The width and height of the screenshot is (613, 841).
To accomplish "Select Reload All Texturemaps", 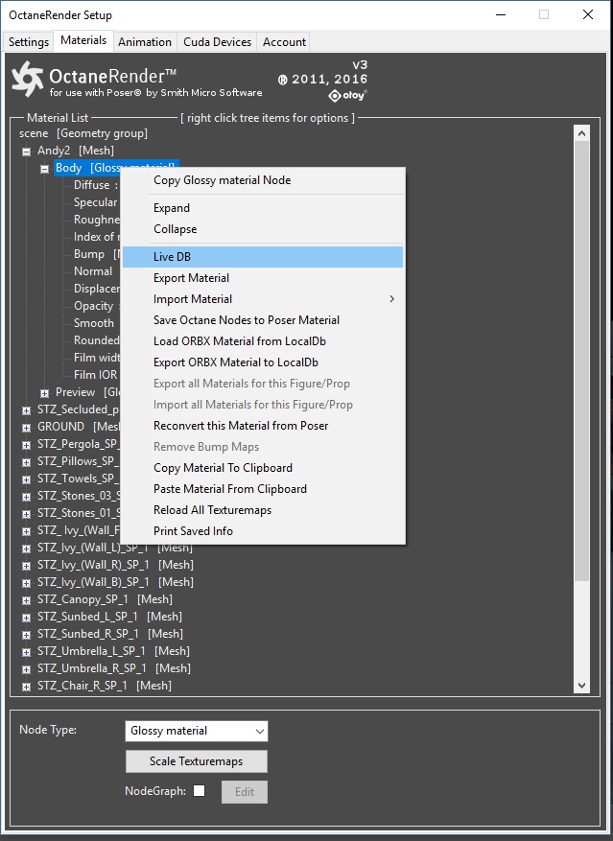I will 263,510.
